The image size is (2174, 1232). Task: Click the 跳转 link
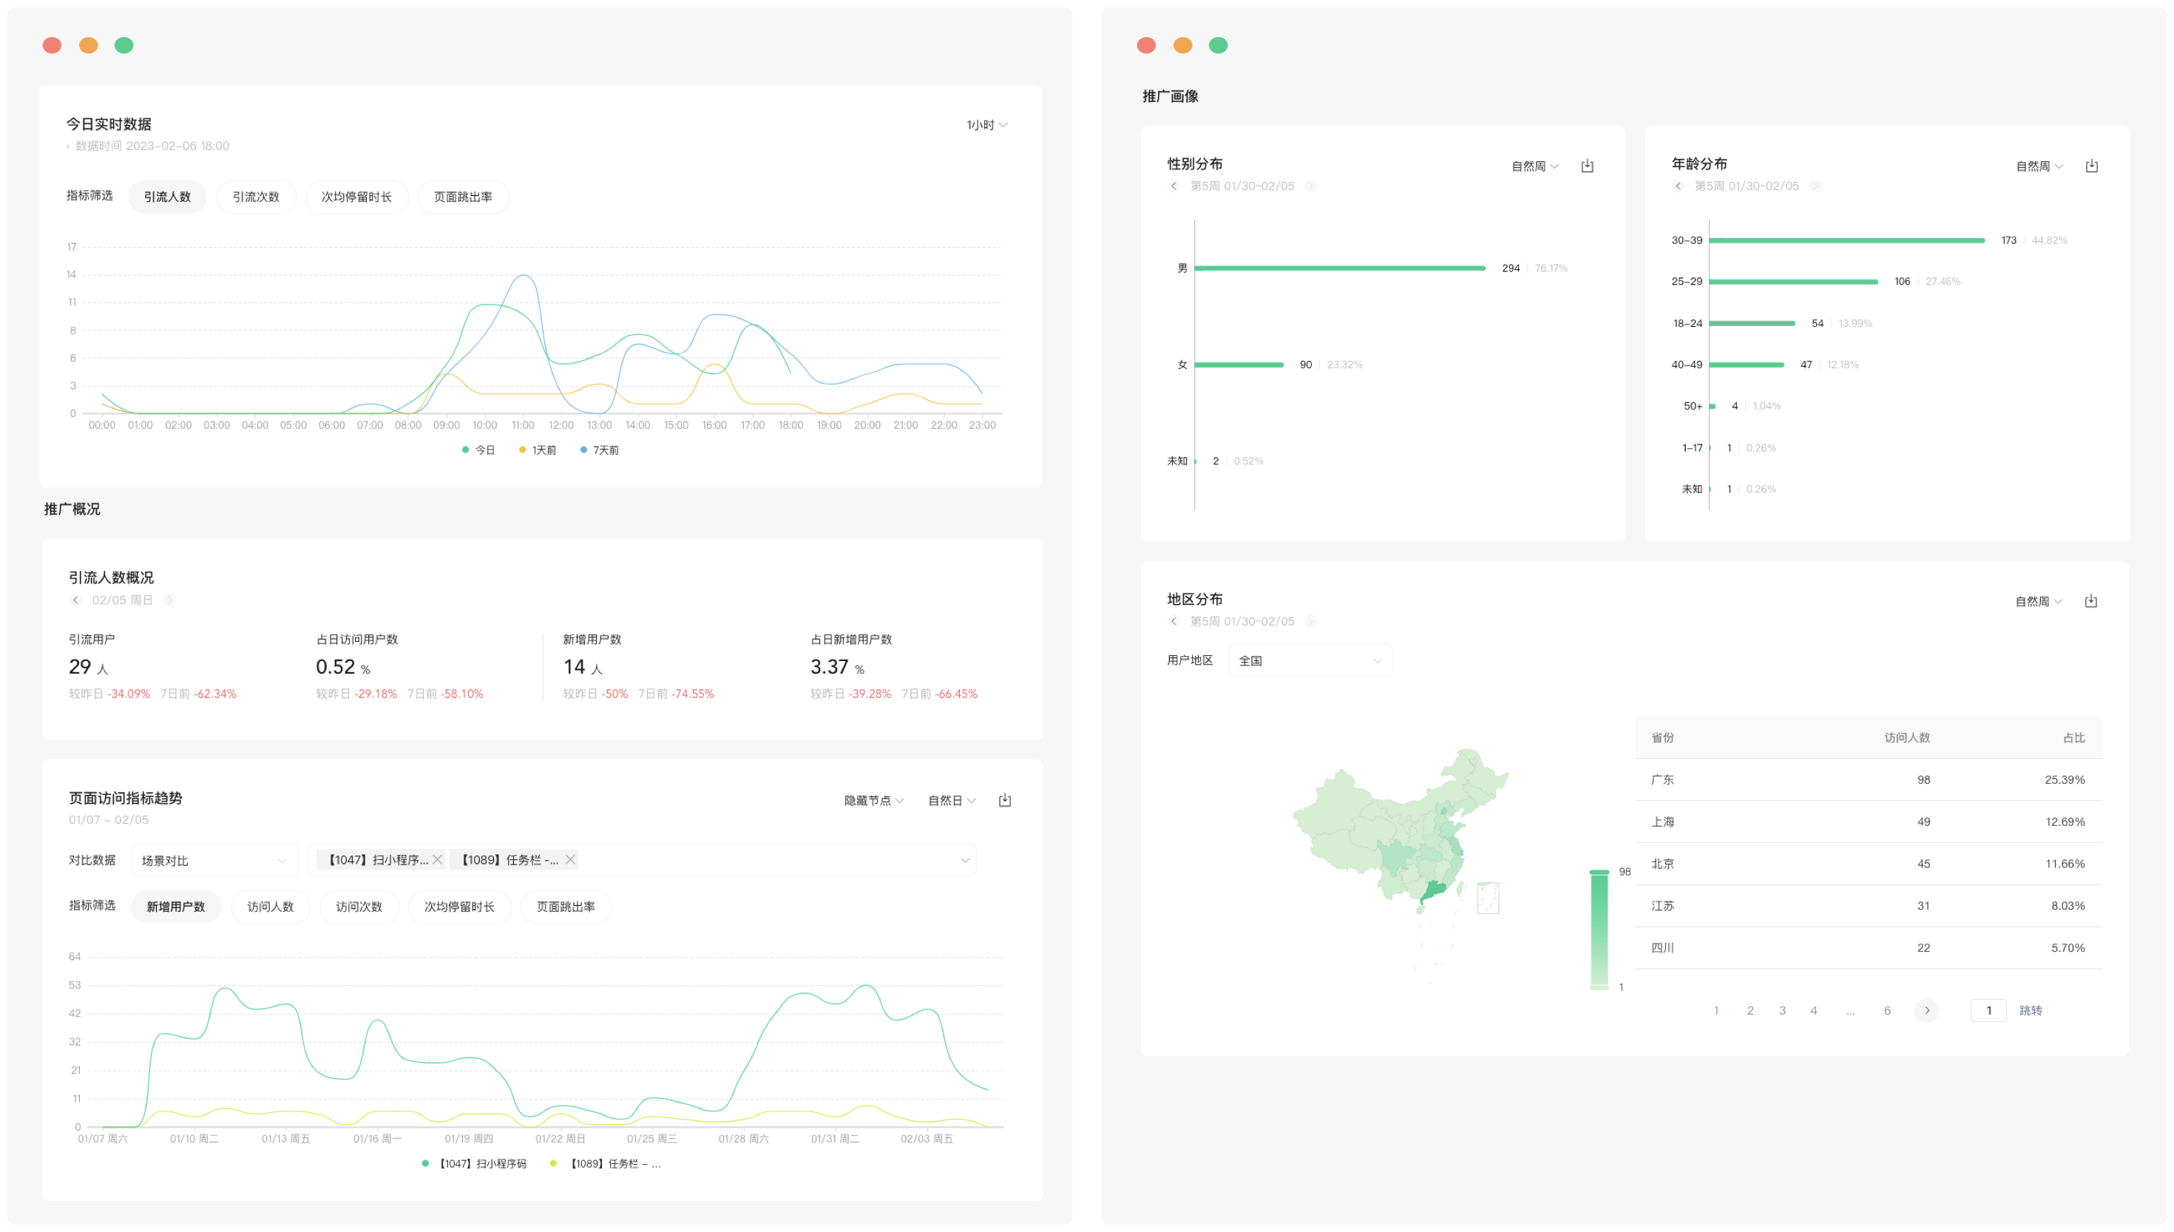tap(2031, 1010)
